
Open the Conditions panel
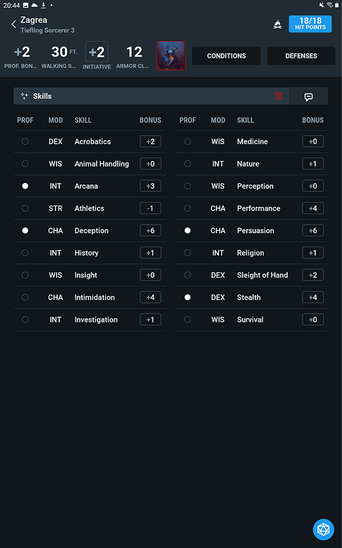tap(226, 56)
